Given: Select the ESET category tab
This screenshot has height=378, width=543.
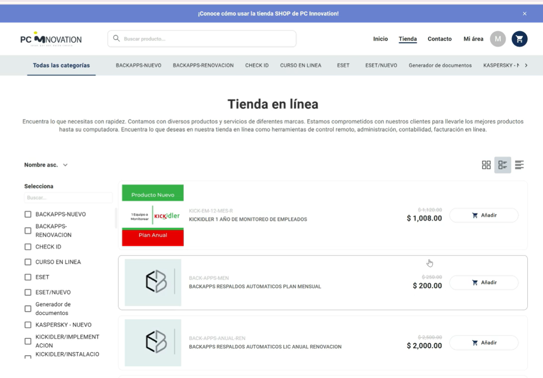Looking at the screenshot, I should pos(343,65).
